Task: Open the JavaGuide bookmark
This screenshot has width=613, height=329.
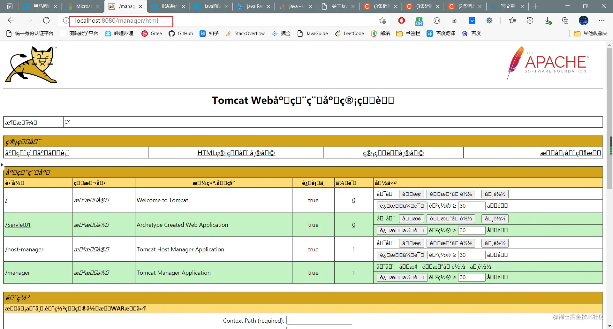Action: [313, 34]
